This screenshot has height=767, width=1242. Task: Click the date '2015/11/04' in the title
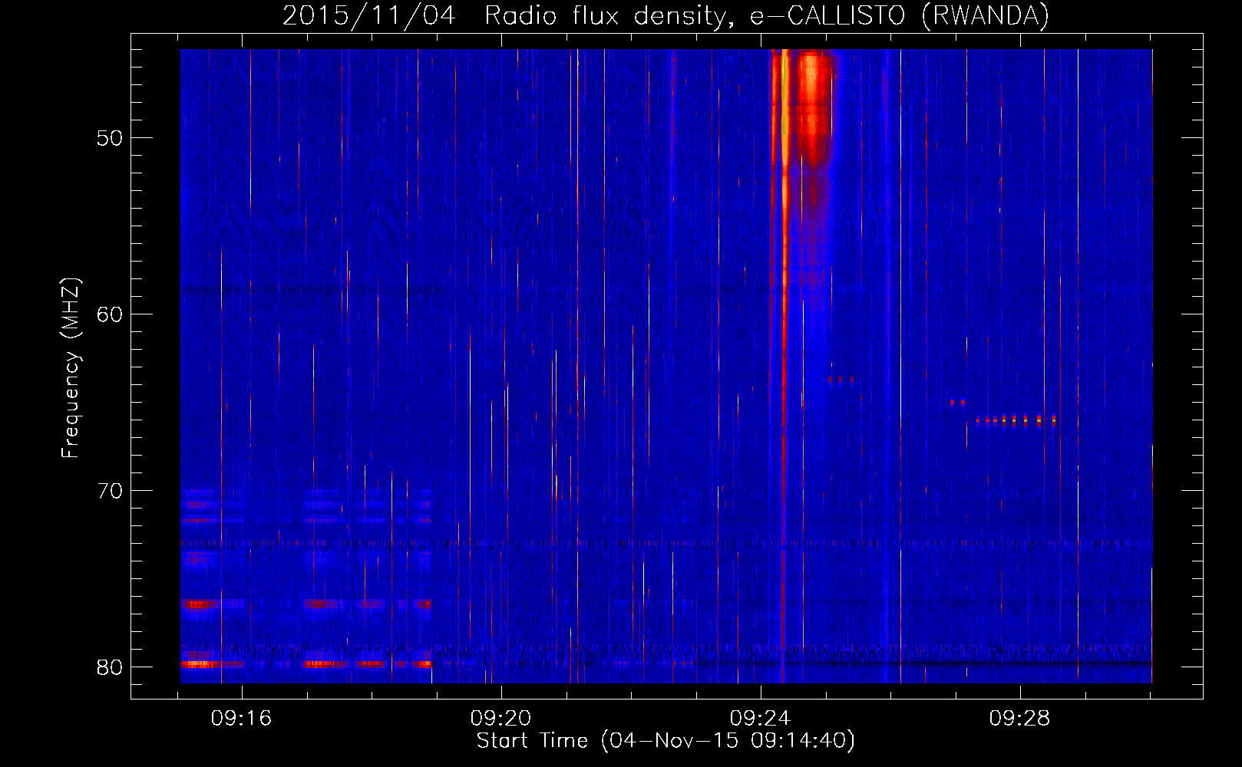click(x=369, y=15)
